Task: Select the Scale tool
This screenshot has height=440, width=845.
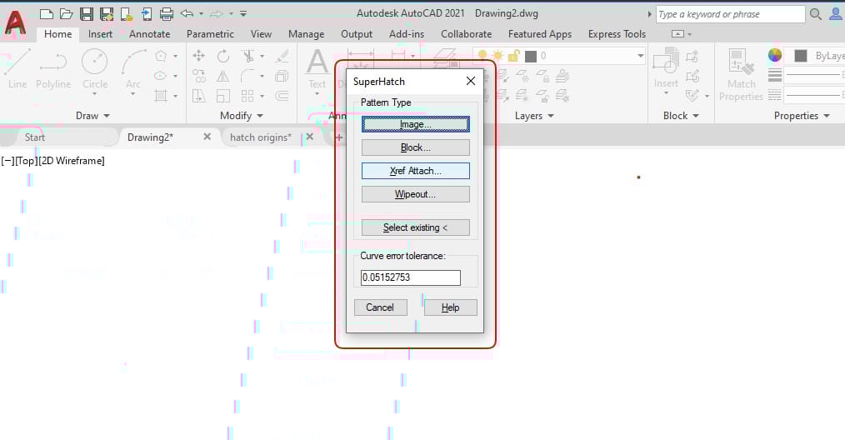Action: 223,96
